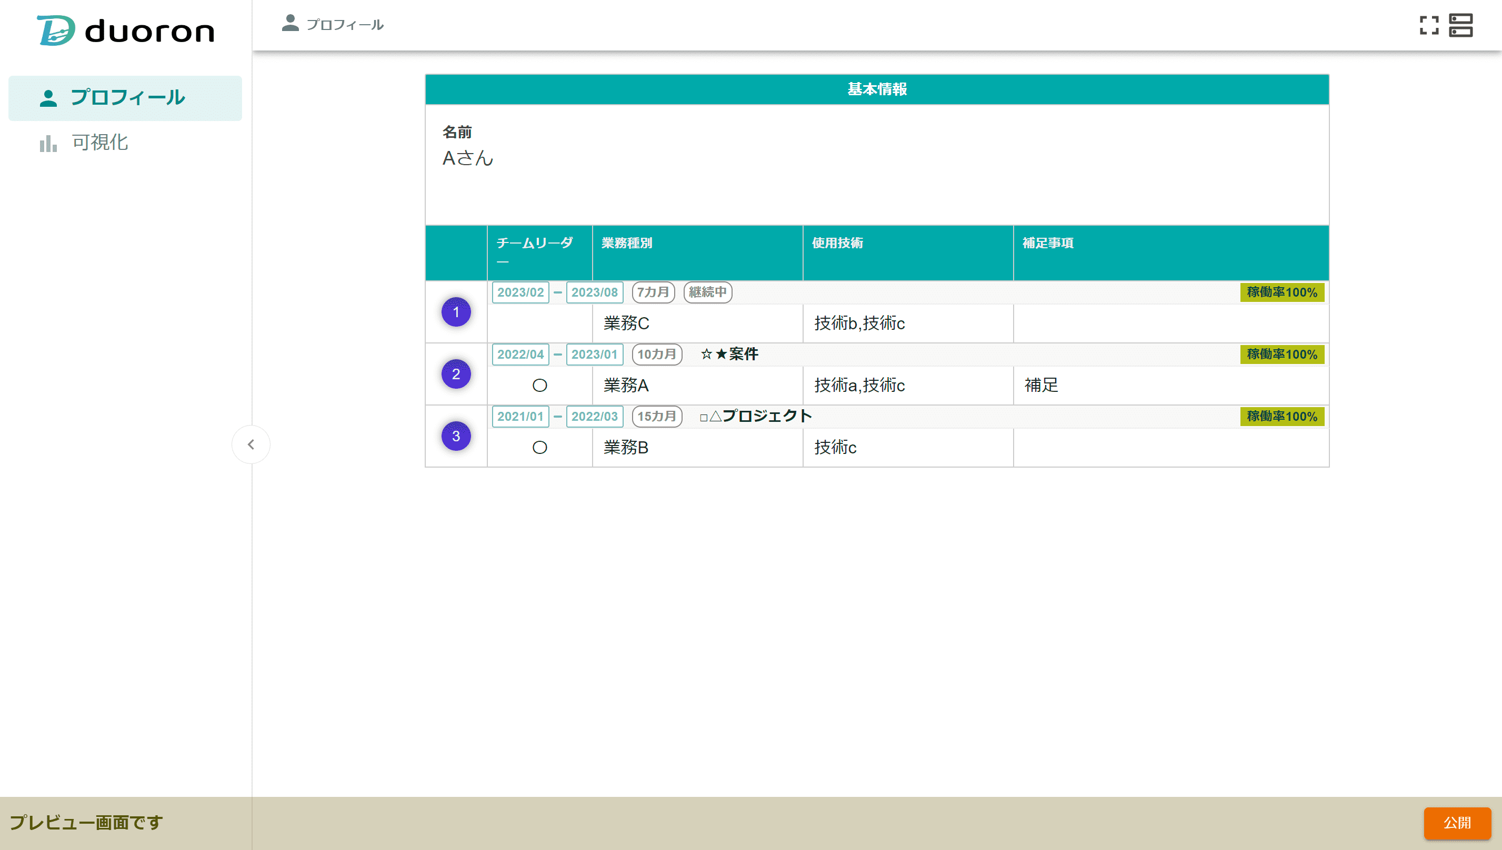Click the server layout icon in header
1502x850 pixels.
coord(1461,25)
